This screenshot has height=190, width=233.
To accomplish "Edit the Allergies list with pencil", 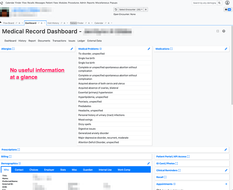I will coord(72,49).
